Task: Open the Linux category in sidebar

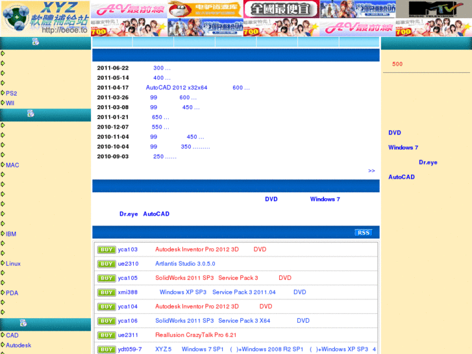Action: tap(13, 263)
